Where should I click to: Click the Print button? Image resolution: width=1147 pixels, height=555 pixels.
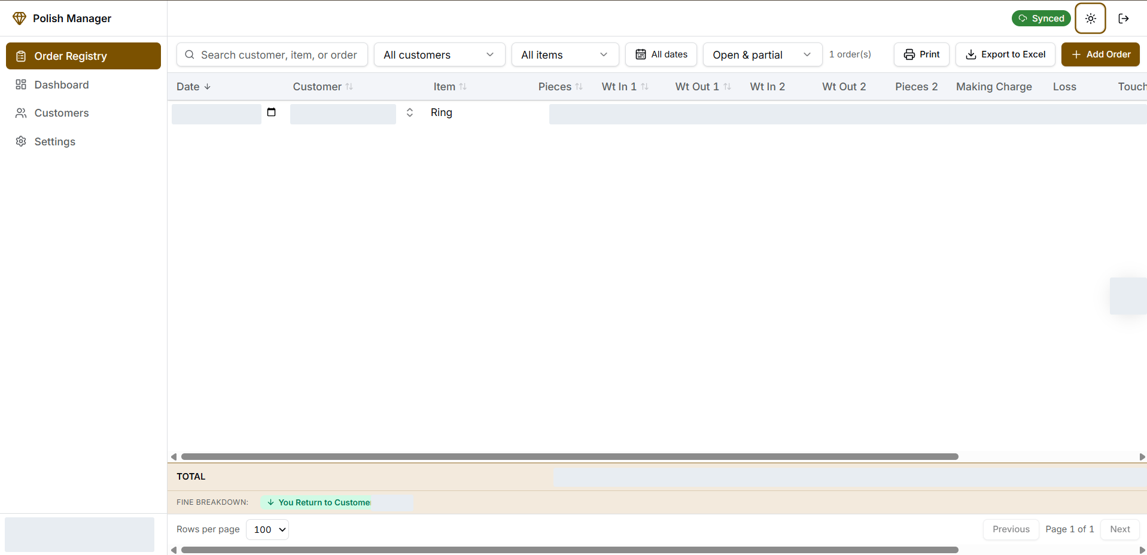click(921, 54)
